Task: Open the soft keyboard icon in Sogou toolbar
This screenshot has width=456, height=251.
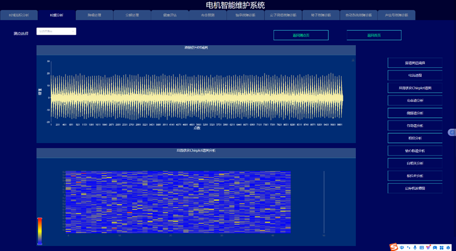Action: pyautogui.click(x=422, y=247)
